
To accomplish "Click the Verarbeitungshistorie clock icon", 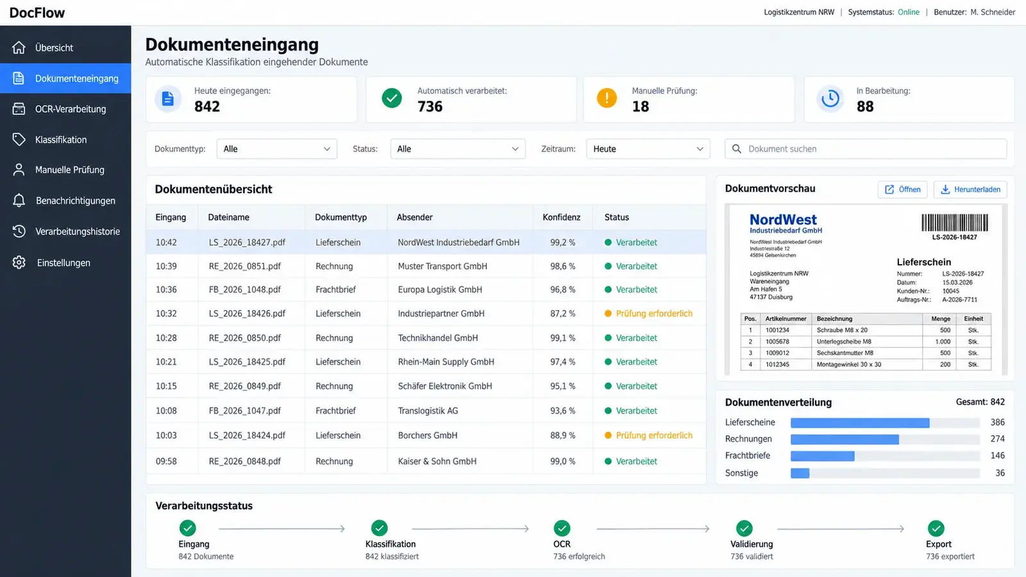I will pos(19,231).
